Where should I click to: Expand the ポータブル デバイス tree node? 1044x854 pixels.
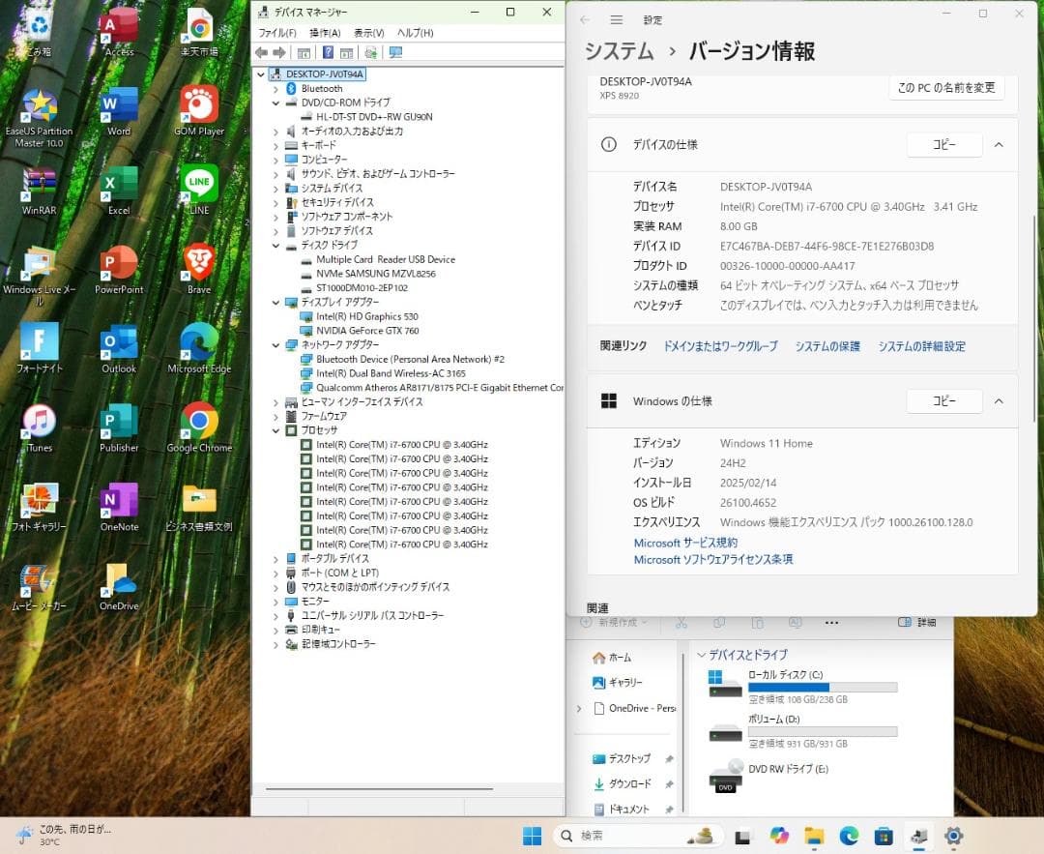coord(275,558)
